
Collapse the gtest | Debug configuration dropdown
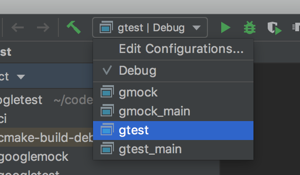(150, 27)
